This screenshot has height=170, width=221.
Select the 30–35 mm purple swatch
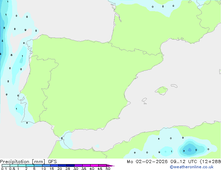(78, 165)
